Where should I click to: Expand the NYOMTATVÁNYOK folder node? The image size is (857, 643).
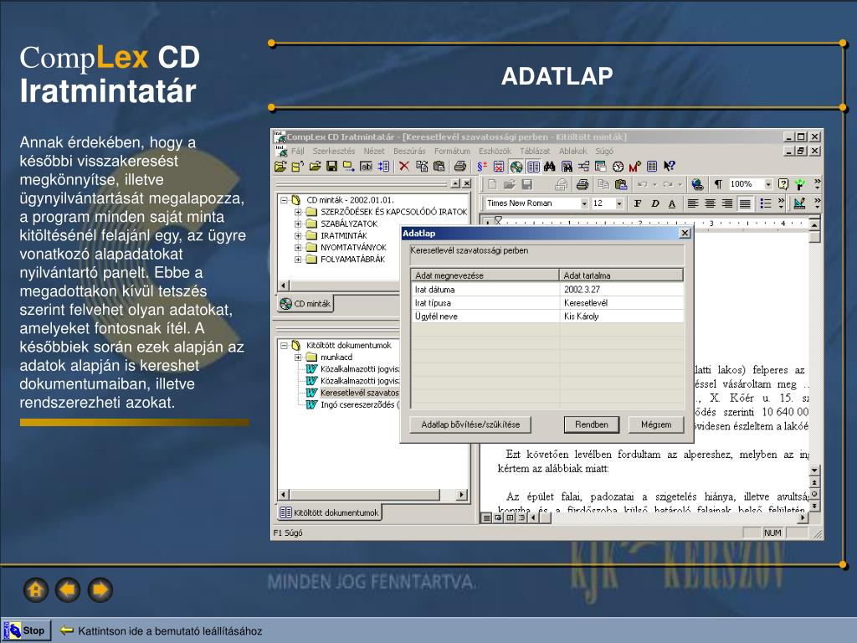tap(298, 247)
